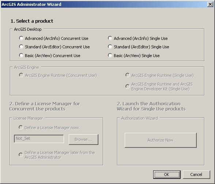Click the Cancel button
The height and width of the screenshot is (184, 215).
[x=196, y=174]
